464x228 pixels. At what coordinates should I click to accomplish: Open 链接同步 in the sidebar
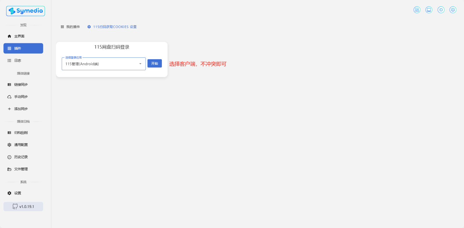23,85
